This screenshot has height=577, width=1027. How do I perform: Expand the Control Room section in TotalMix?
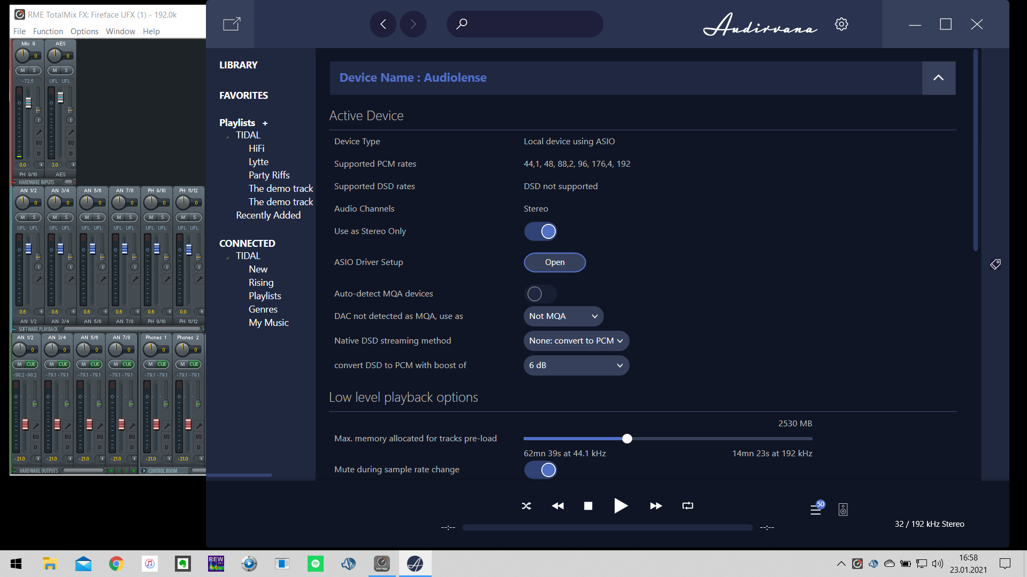pos(144,471)
